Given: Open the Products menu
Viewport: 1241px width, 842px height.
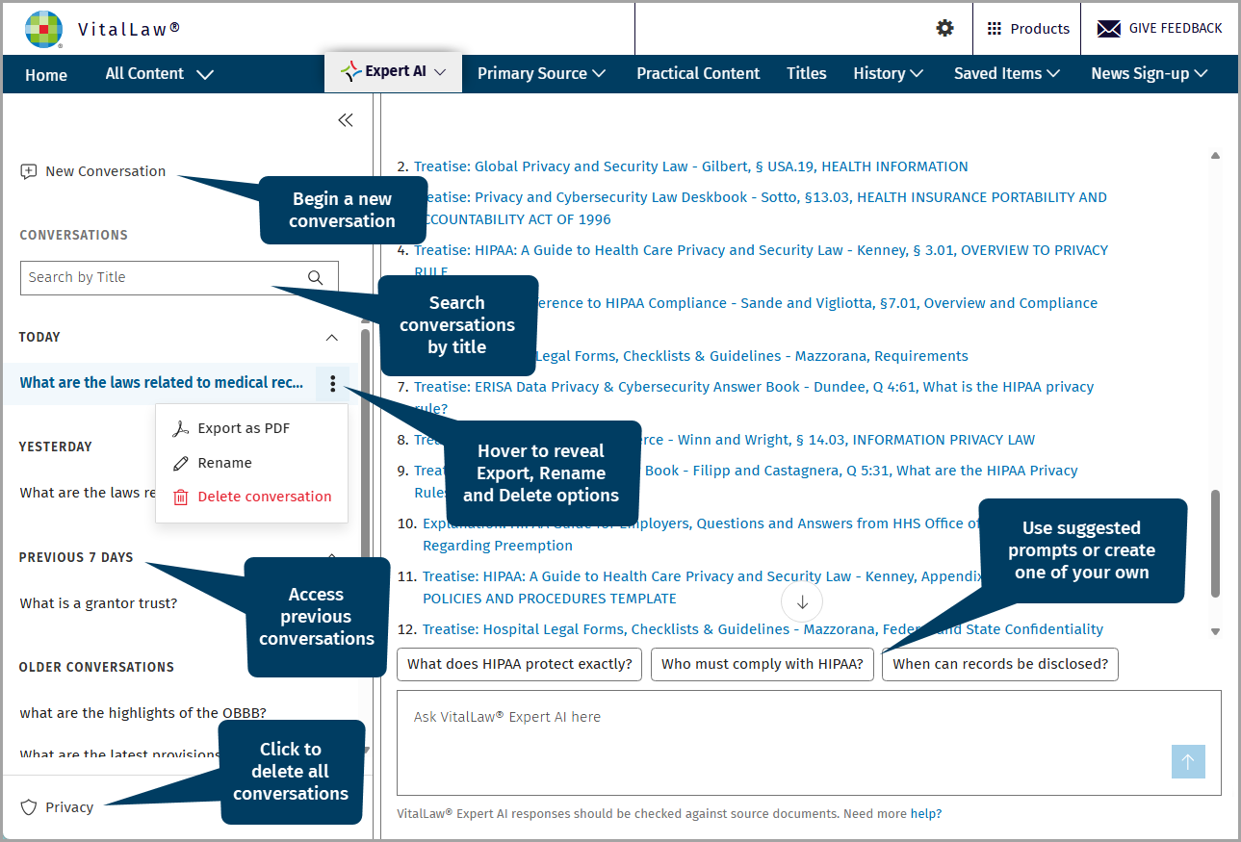Looking at the screenshot, I should tap(1027, 29).
